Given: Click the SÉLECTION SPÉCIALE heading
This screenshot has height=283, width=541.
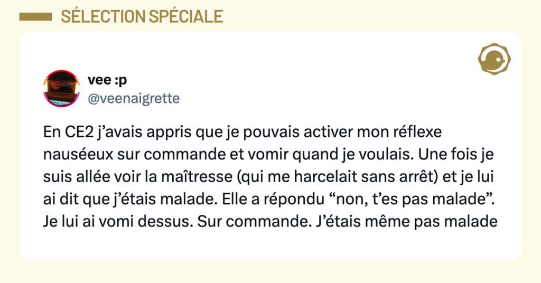Looking at the screenshot, I should 142,16.
